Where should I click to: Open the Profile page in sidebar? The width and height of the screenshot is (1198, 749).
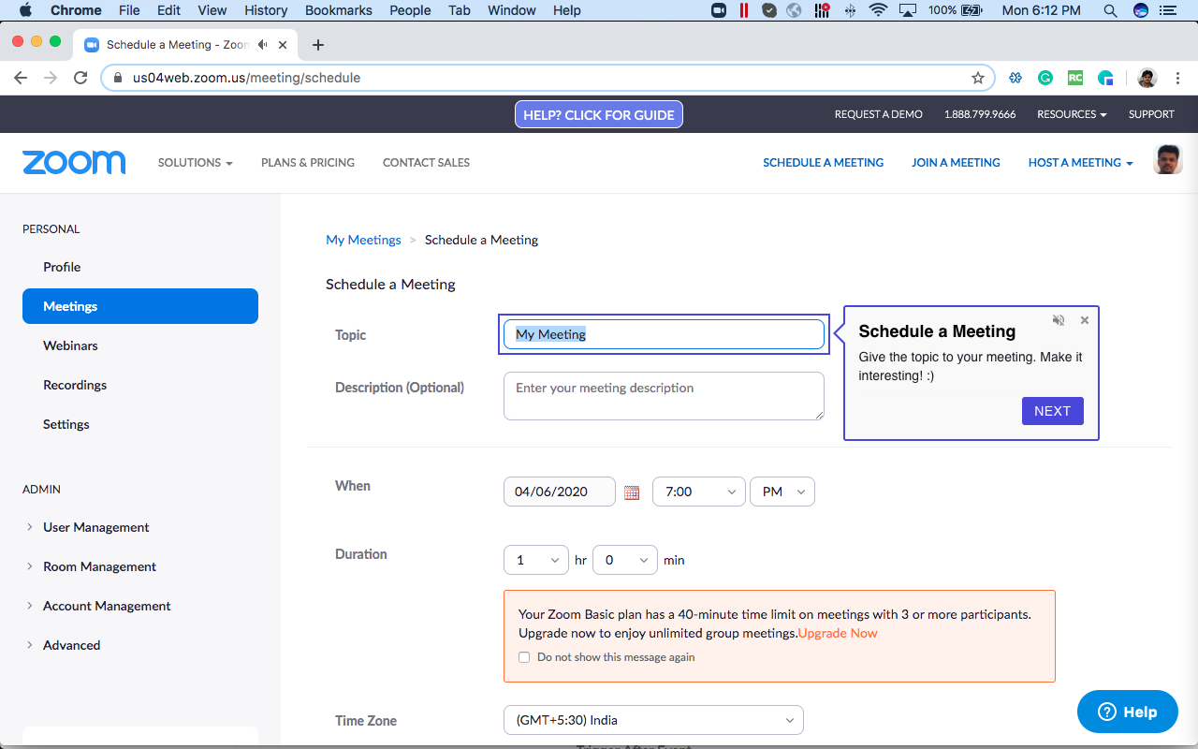(x=62, y=267)
